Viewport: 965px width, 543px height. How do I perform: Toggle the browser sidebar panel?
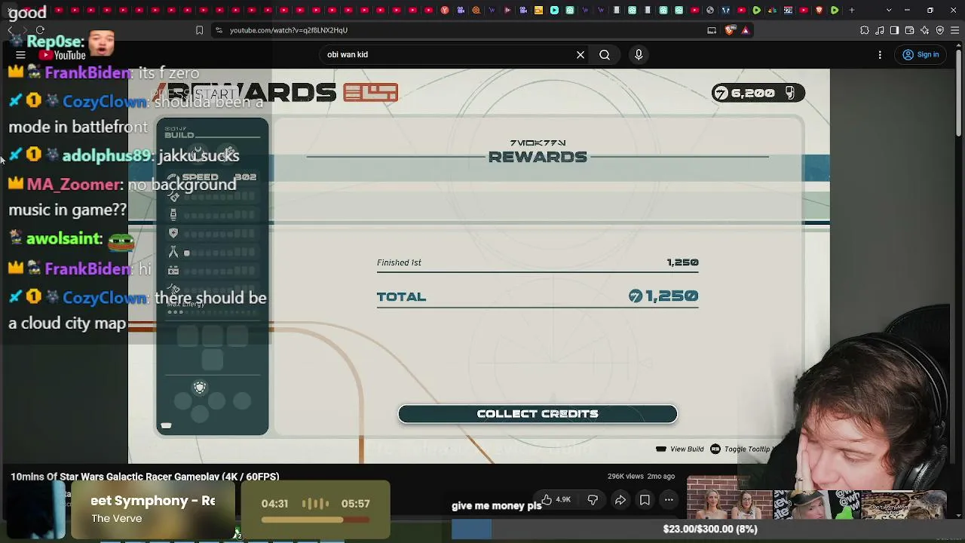point(894,30)
